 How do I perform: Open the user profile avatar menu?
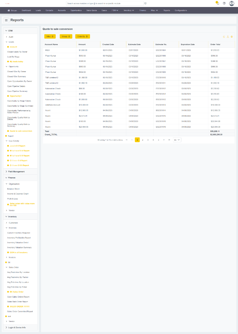coord(232,3)
